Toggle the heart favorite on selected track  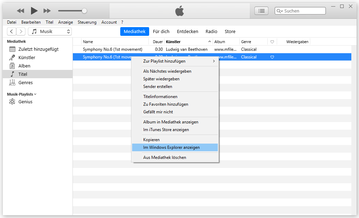[x=272, y=57]
